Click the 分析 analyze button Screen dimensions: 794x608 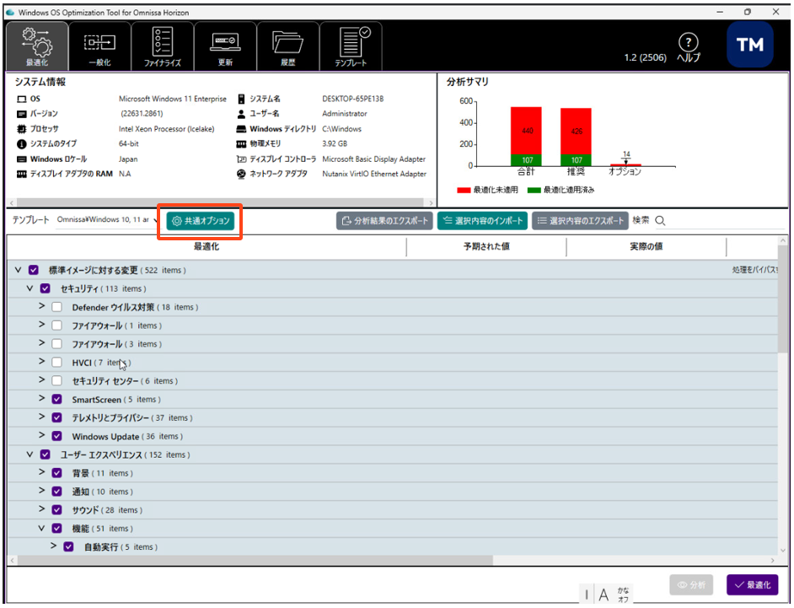(x=691, y=584)
